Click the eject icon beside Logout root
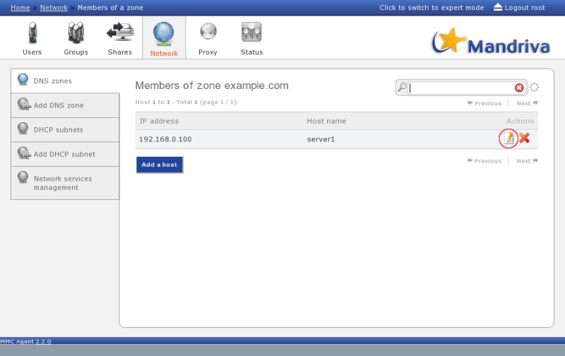The width and height of the screenshot is (565, 356). tap(498, 7)
